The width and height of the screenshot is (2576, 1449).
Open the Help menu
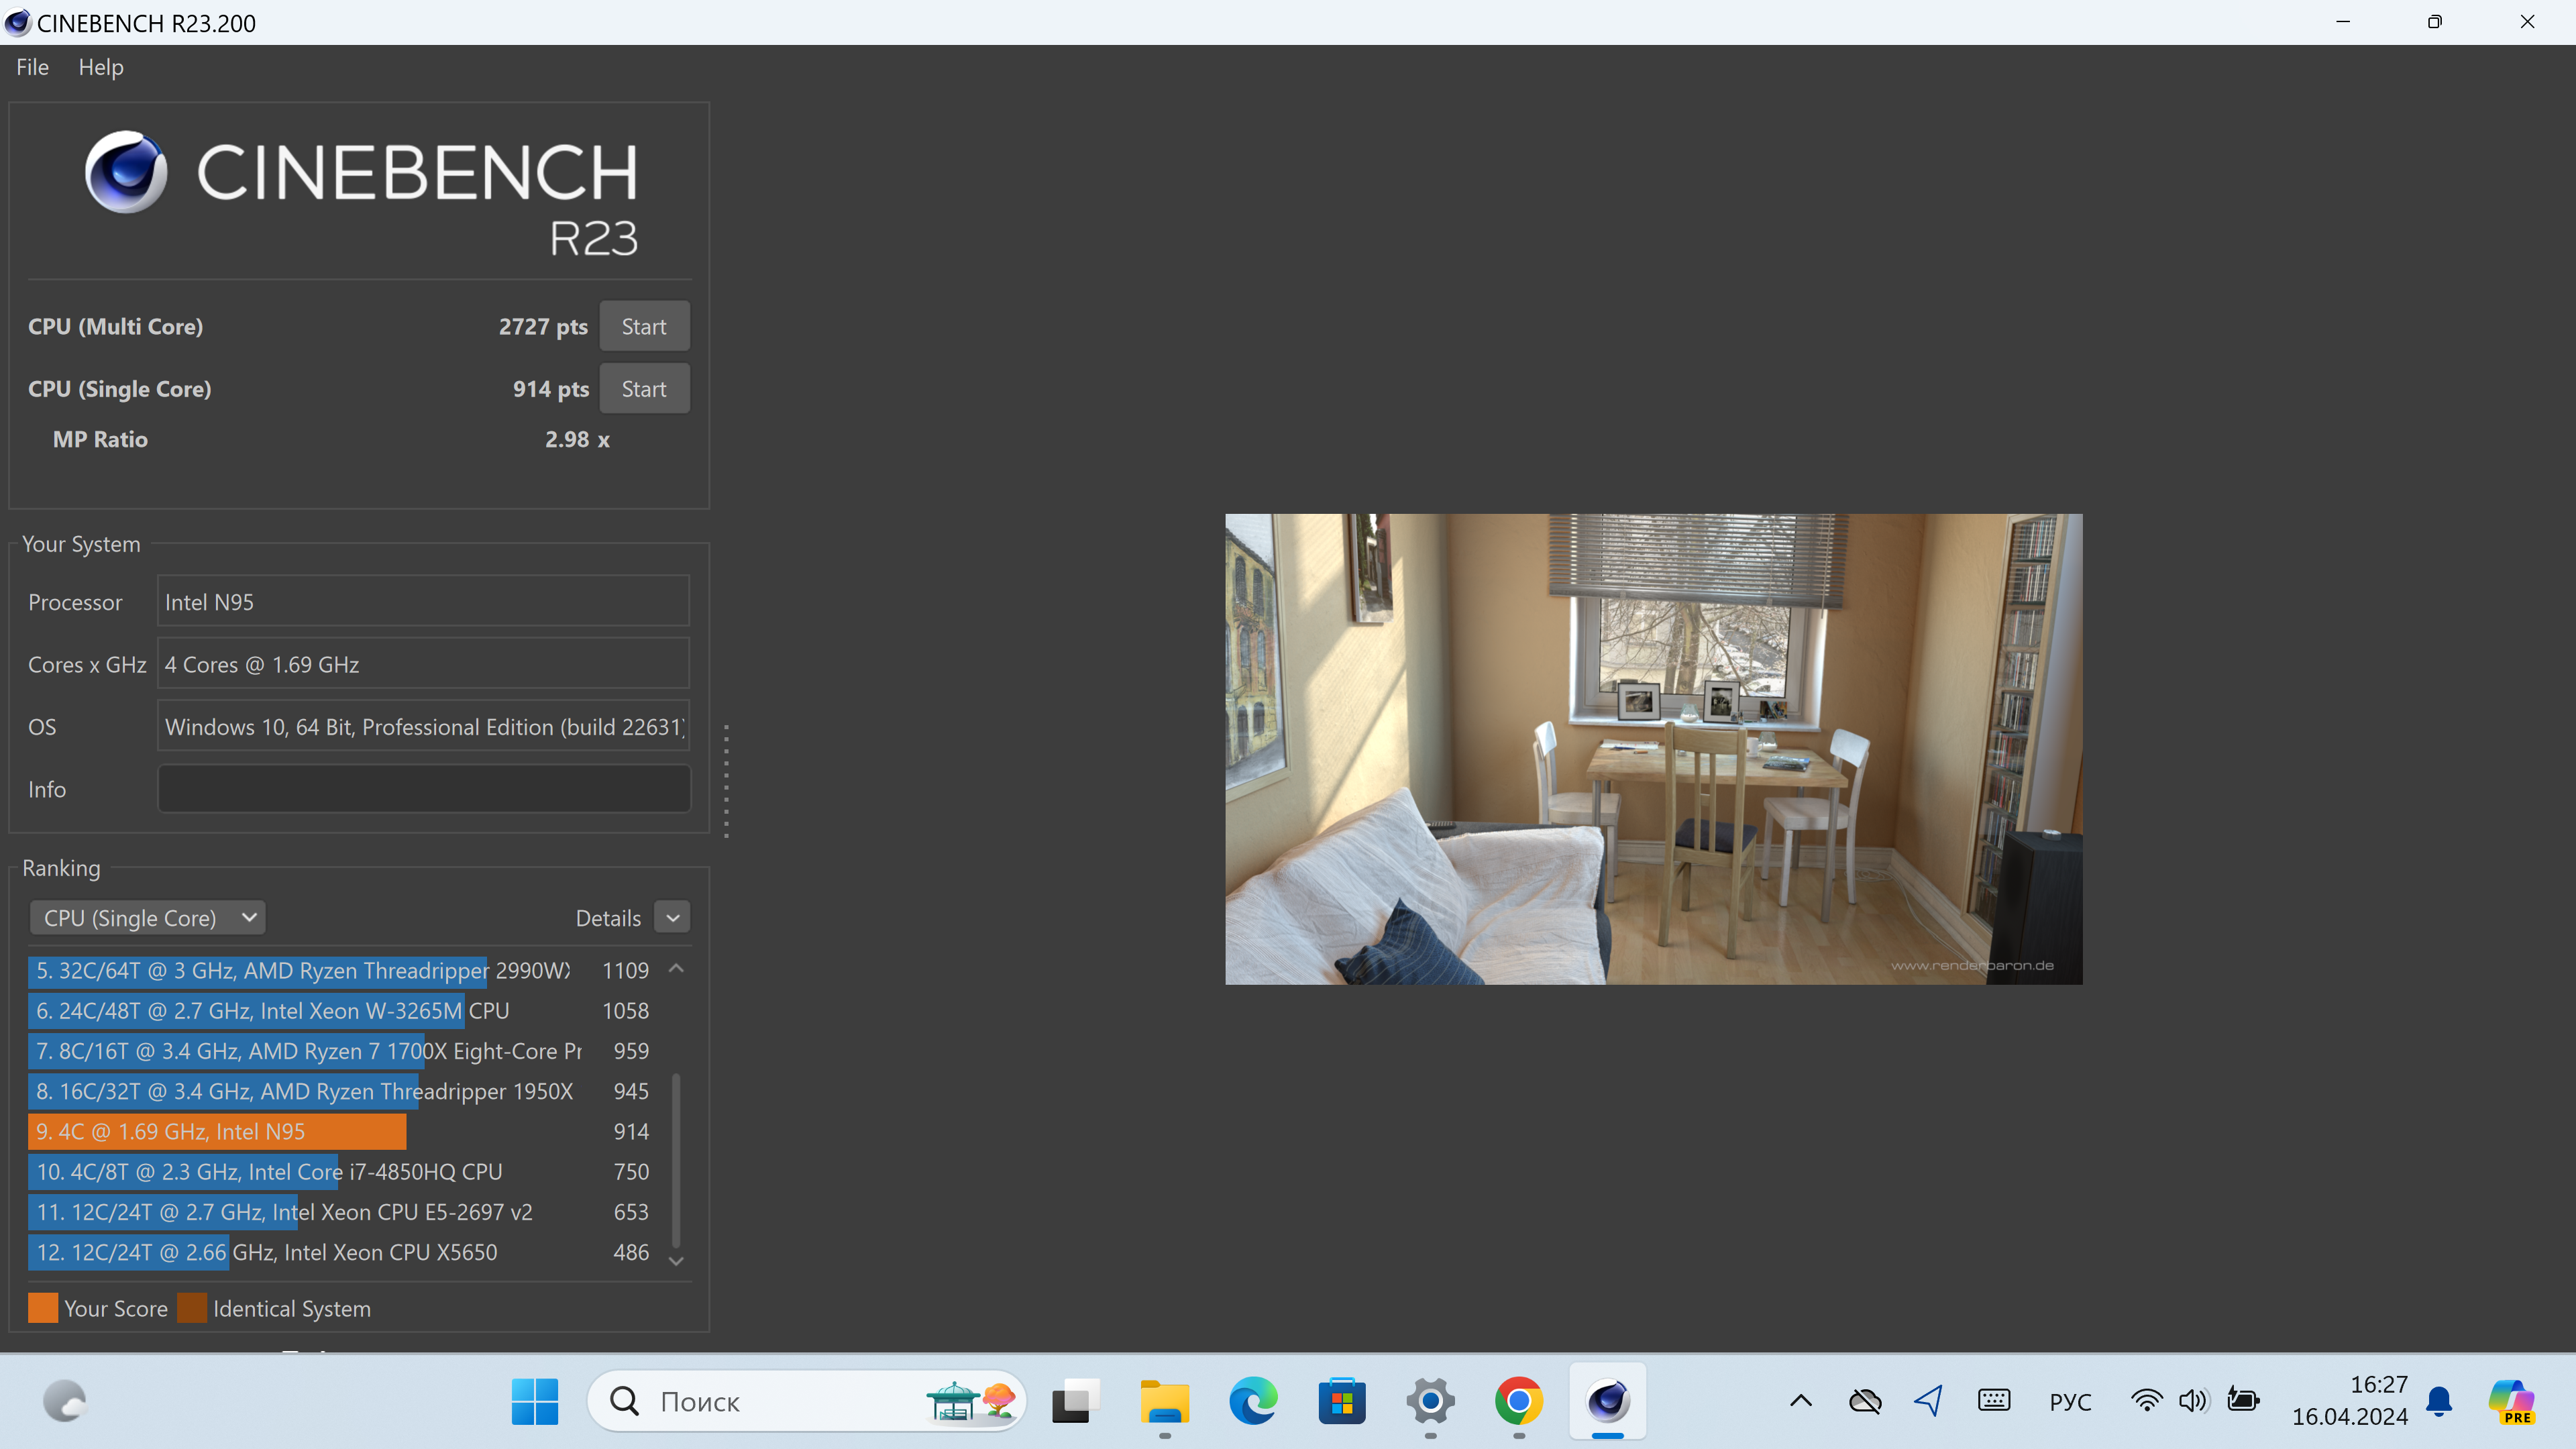coord(100,67)
